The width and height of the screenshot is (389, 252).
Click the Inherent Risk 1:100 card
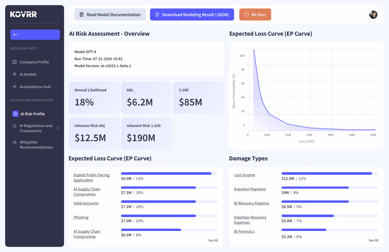click(147, 133)
